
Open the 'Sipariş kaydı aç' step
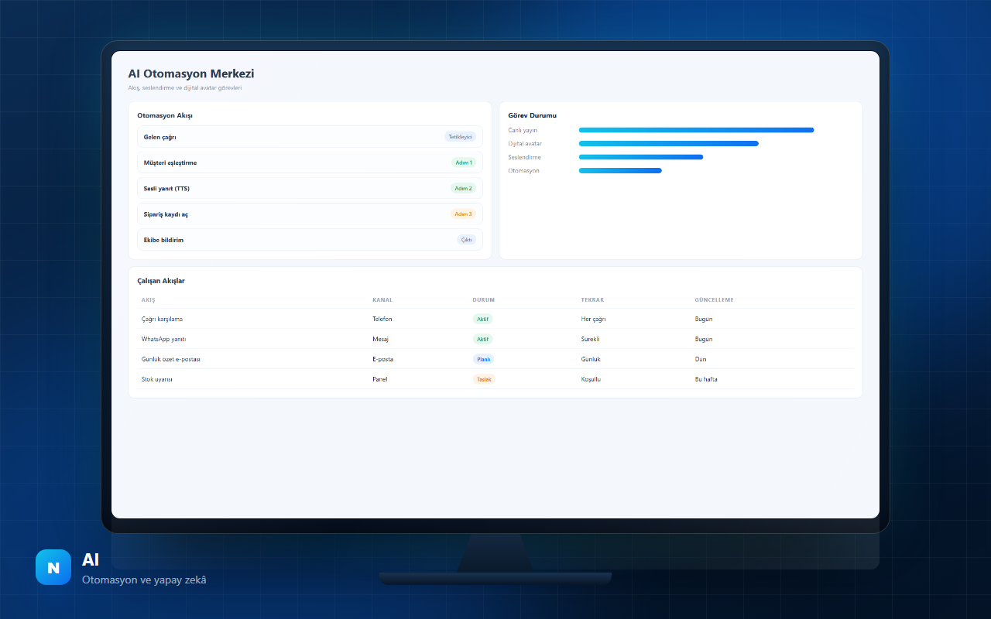point(310,214)
